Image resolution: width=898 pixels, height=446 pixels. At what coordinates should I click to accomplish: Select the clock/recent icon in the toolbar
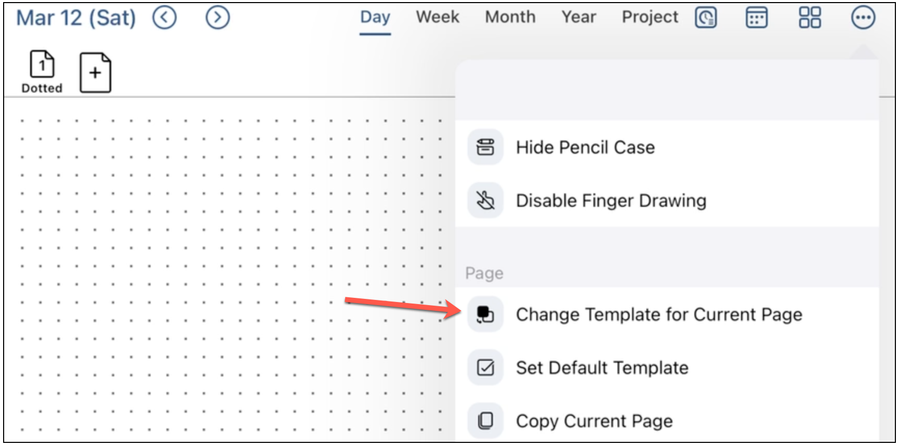pos(706,16)
